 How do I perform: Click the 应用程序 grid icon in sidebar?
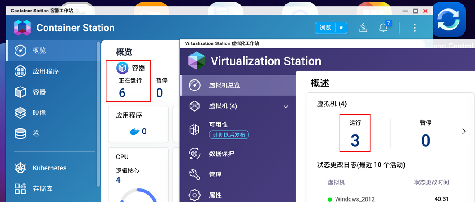(x=20, y=72)
